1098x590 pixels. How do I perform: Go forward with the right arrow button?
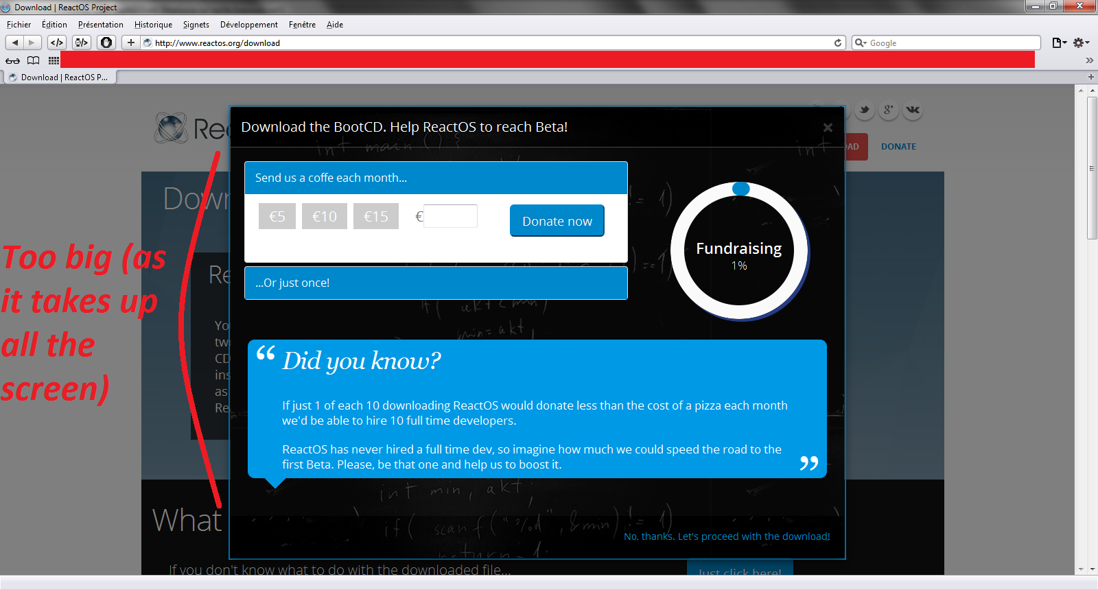32,43
